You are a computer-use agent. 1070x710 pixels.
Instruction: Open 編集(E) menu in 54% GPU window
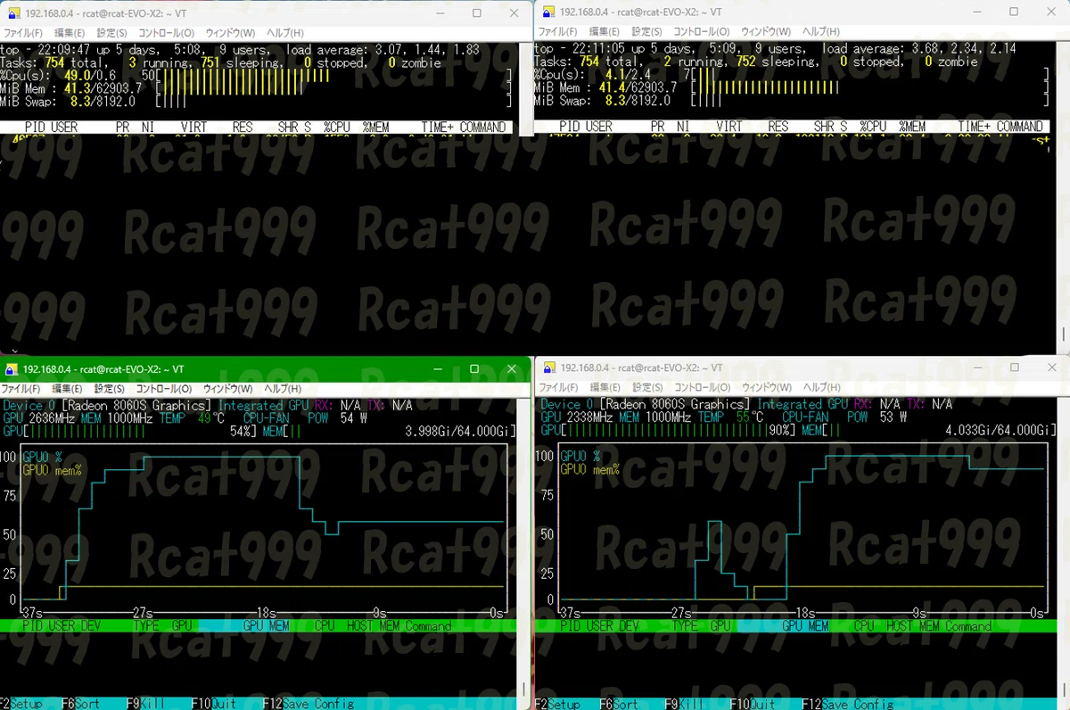tap(67, 389)
